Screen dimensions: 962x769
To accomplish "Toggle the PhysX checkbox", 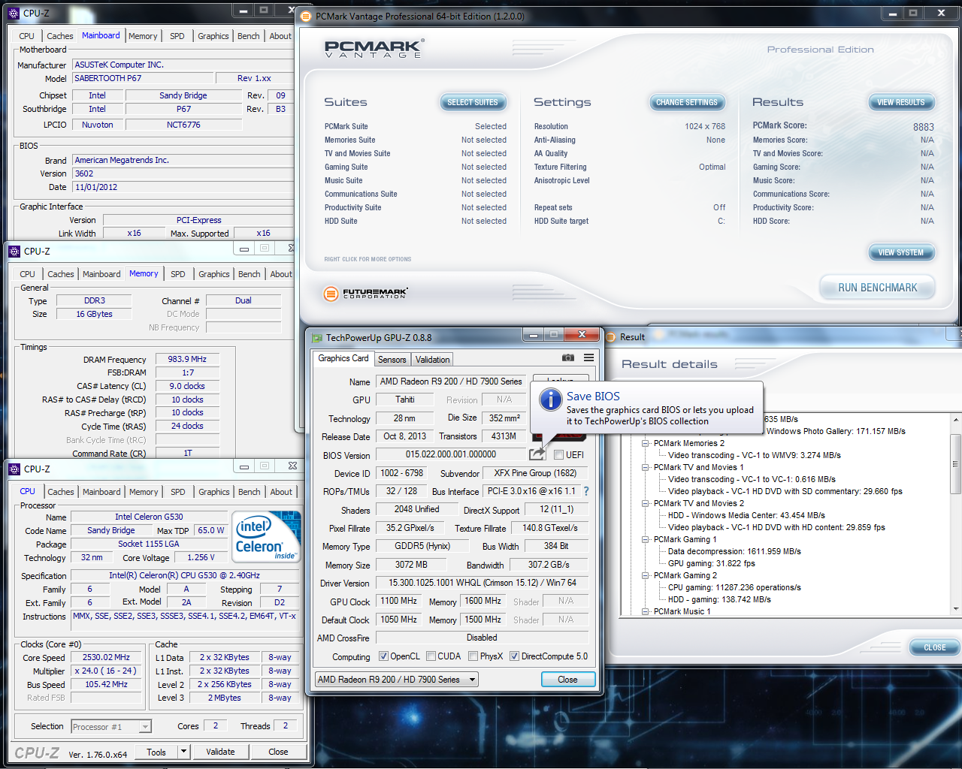I will tap(473, 656).
